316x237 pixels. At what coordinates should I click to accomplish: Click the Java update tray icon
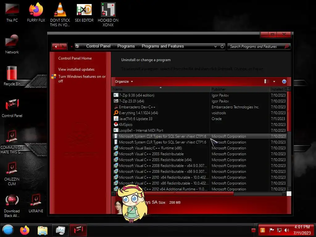click(263, 230)
